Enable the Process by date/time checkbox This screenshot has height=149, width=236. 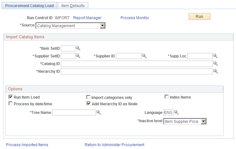[x=11, y=104]
